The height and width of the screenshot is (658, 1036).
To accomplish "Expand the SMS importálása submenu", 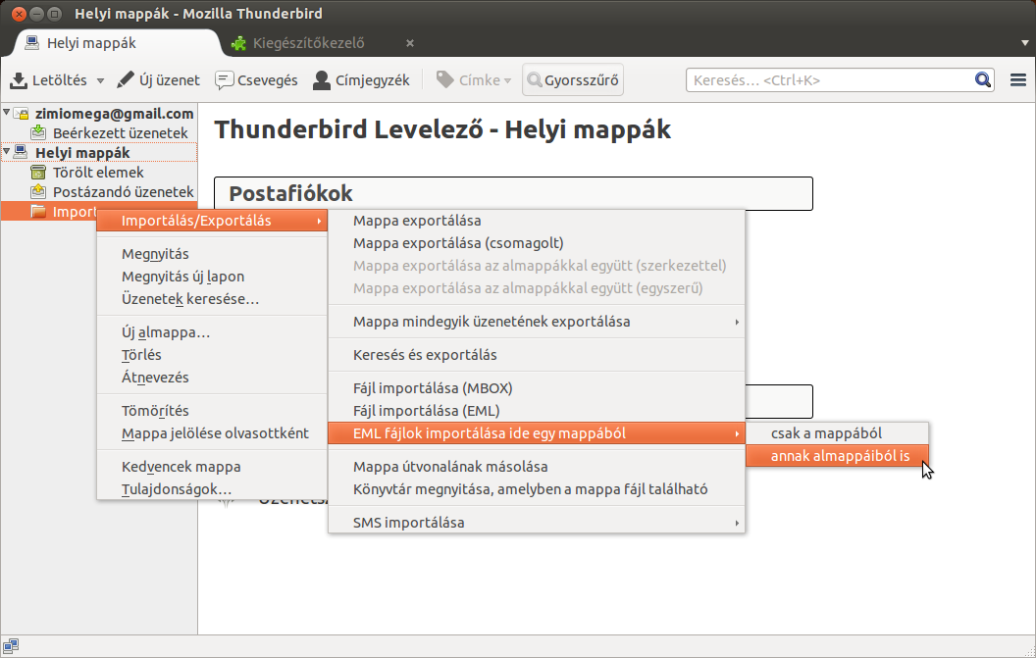I will (537, 522).
